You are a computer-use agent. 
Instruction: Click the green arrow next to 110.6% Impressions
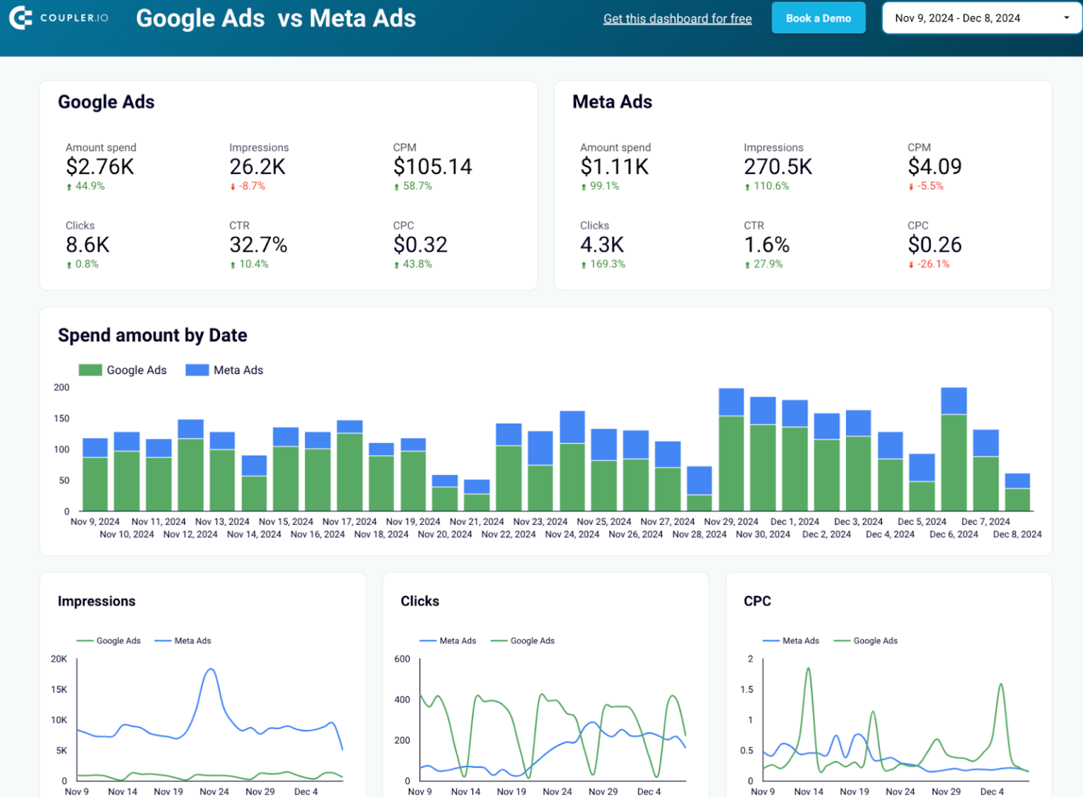point(747,186)
